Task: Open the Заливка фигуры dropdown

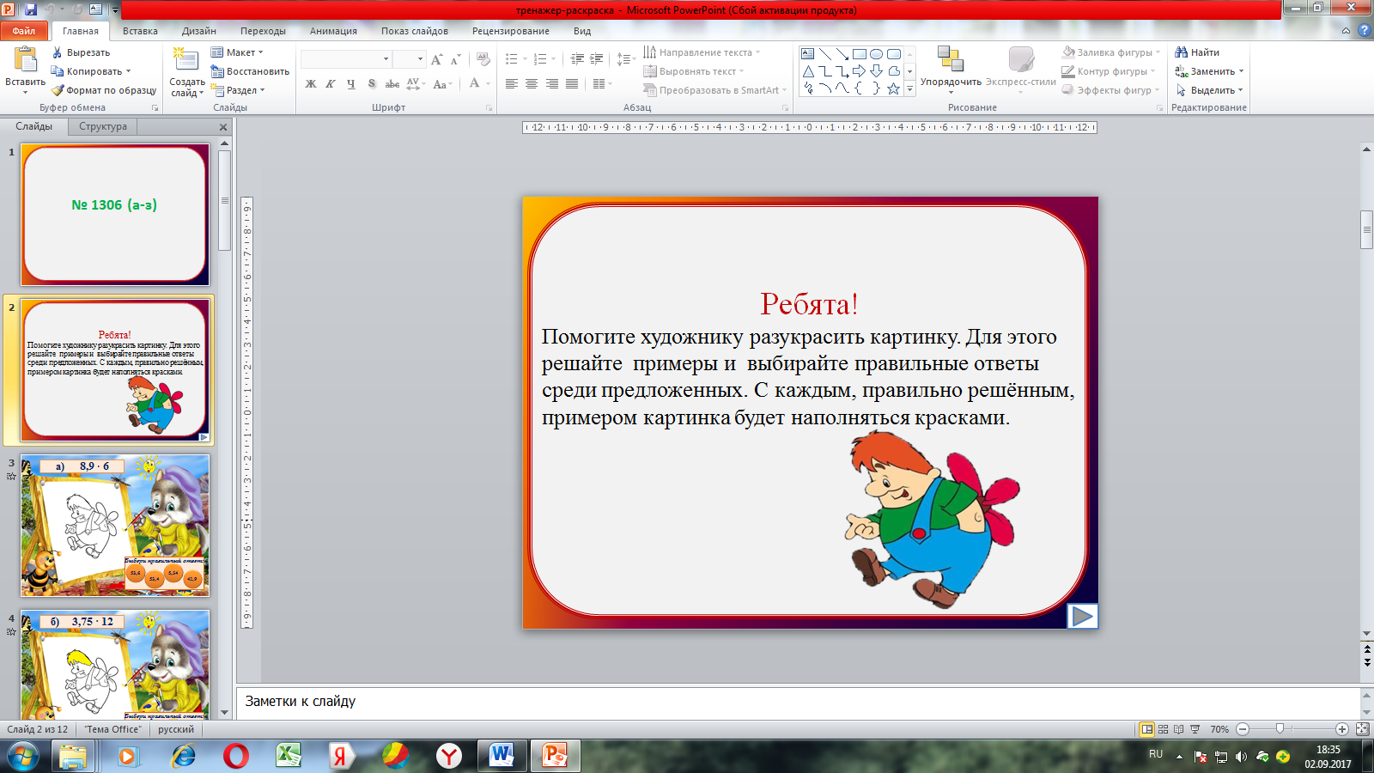Action: (x=1111, y=52)
